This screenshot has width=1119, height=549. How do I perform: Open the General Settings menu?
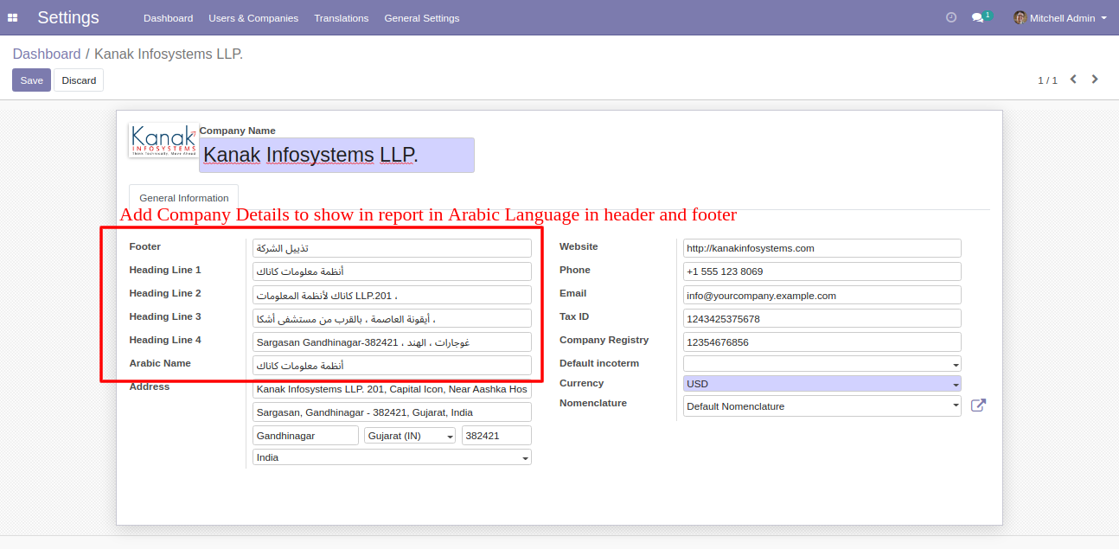click(422, 18)
